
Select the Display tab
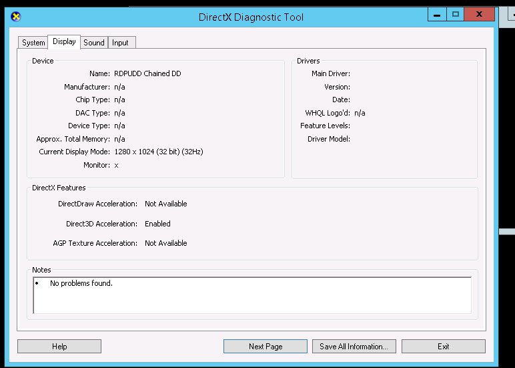click(64, 42)
